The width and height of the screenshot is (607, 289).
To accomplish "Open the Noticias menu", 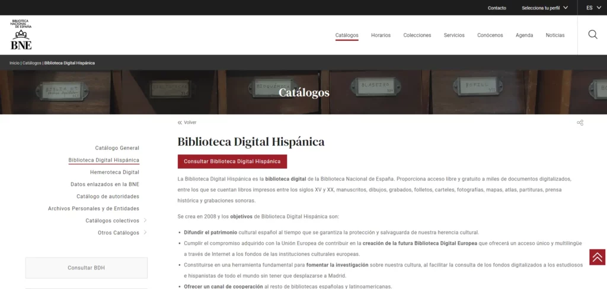I will (555, 35).
